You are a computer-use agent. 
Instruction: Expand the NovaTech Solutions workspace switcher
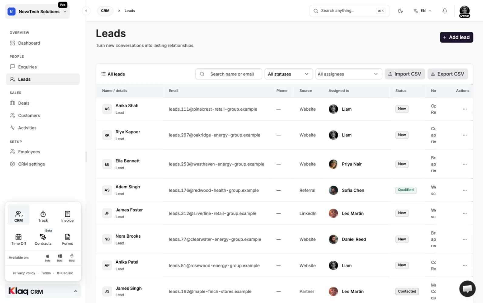point(37,12)
